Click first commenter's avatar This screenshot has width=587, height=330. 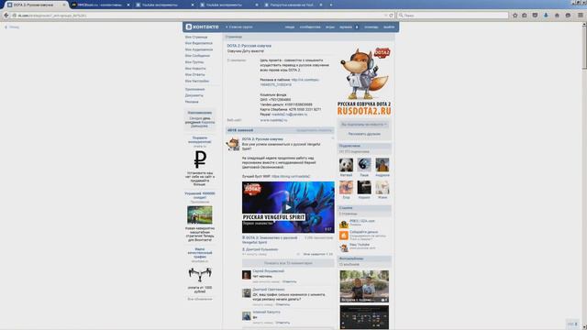coord(247,275)
